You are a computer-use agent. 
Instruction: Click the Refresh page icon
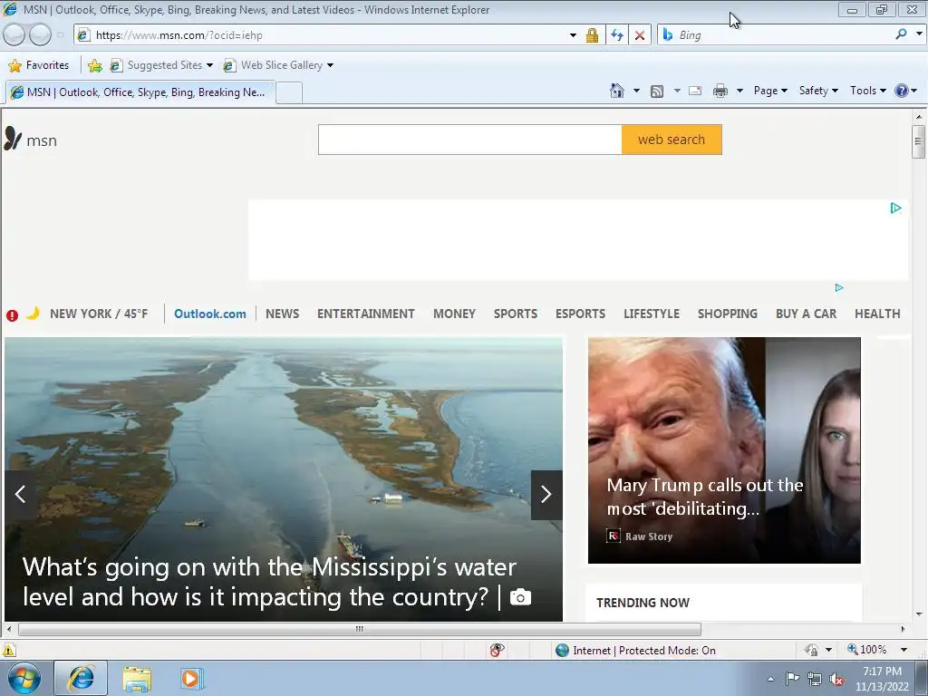[x=616, y=35]
